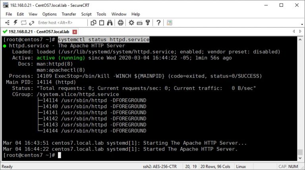This screenshot has height=170, width=305.
Task: Open the Transfer menu
Action: (x=69, y=14)
